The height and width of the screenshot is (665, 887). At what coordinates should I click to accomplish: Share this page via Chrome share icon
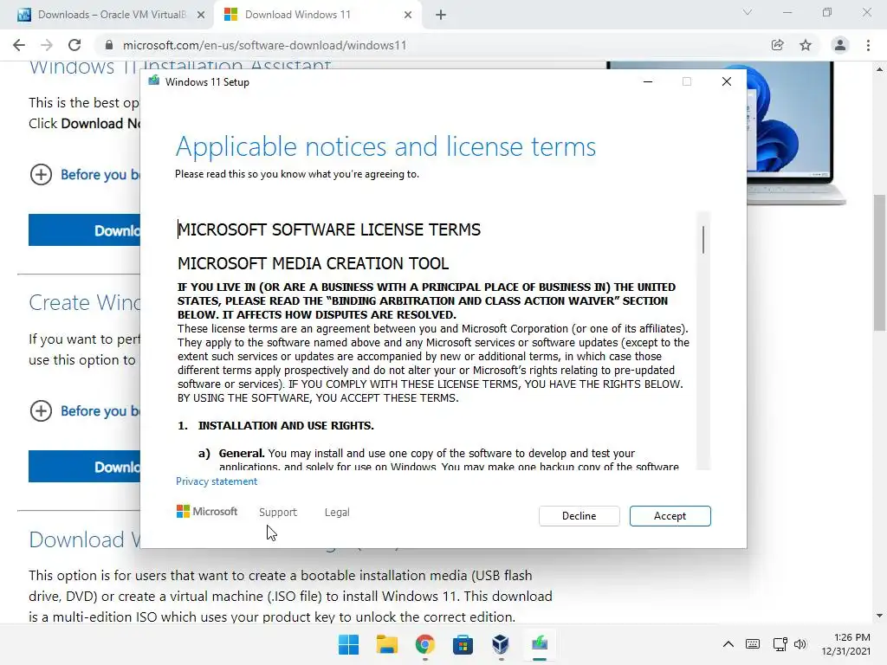tap(777, 45)
